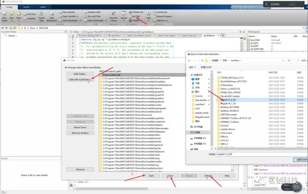Open Simulink Library
308x194 pixels.
click(x=114, y=16)
